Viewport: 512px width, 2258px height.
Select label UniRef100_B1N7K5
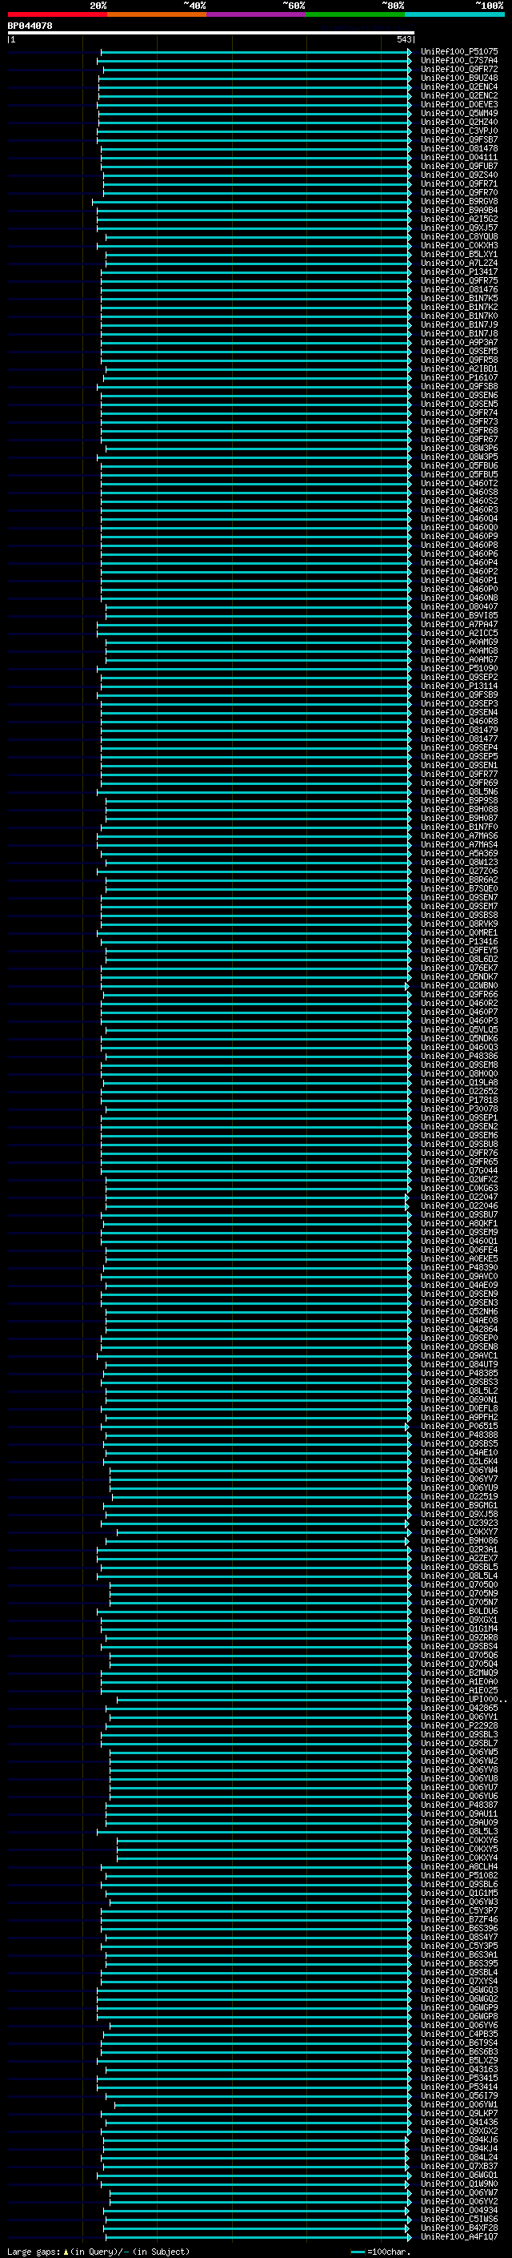pyautogui.click(x=458, y=298)
